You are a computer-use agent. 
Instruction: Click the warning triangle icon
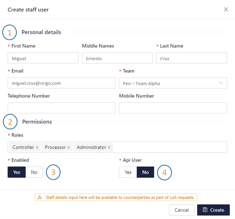click(x=39, y=197)
